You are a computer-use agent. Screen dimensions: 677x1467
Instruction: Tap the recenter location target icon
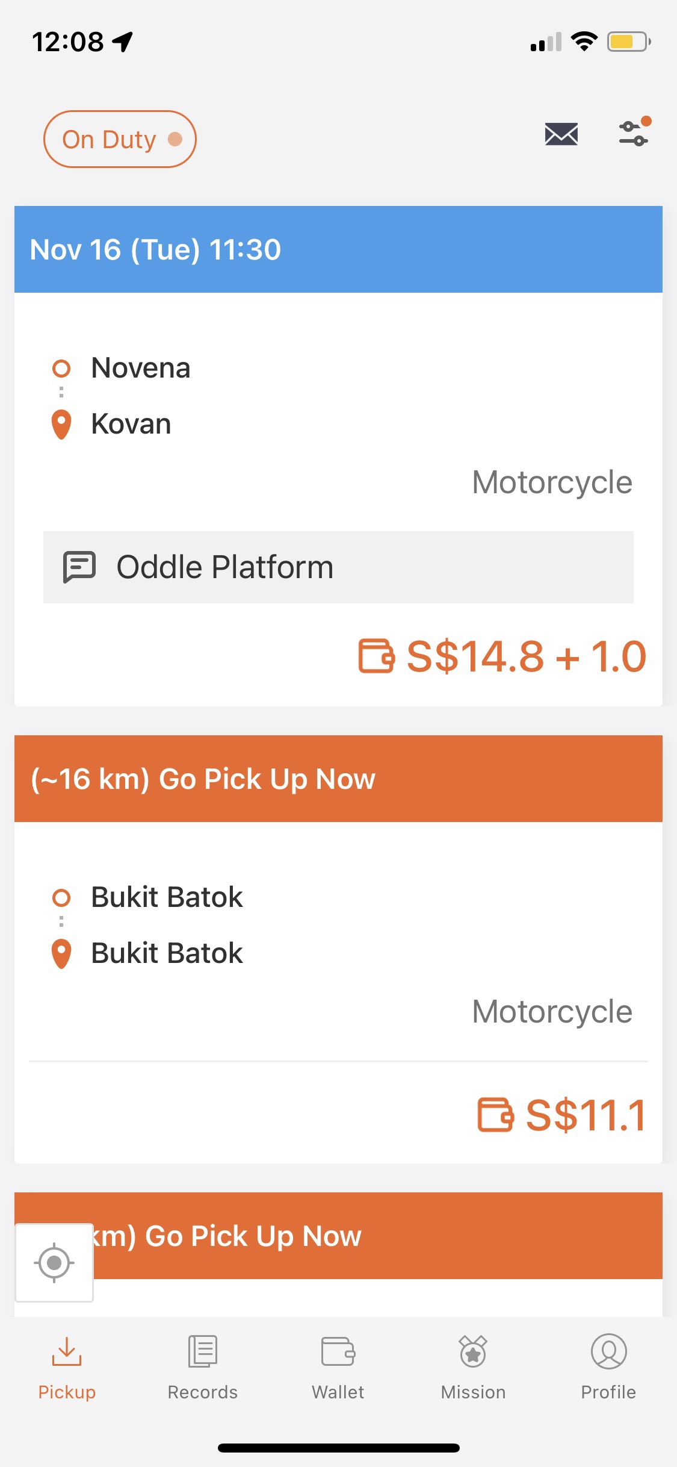coord(54,1262)
